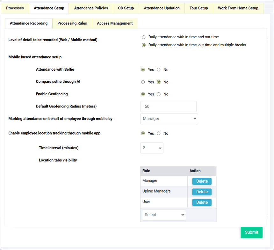Set Enable Geofencing to No
This screenshot has height=250, width=274.
(x=159, y=94)
